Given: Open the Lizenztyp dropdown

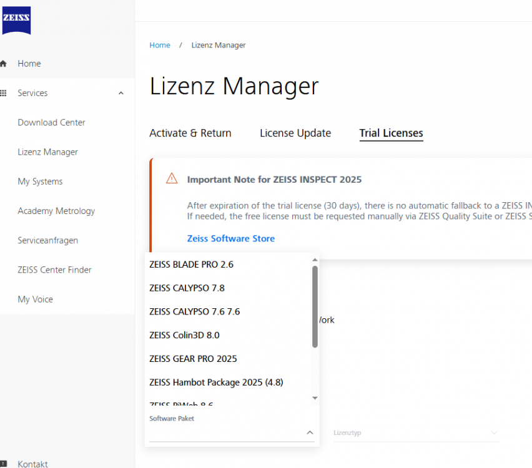Looking at the screenshot, I should pyautogui.click(x=415, y=432).
